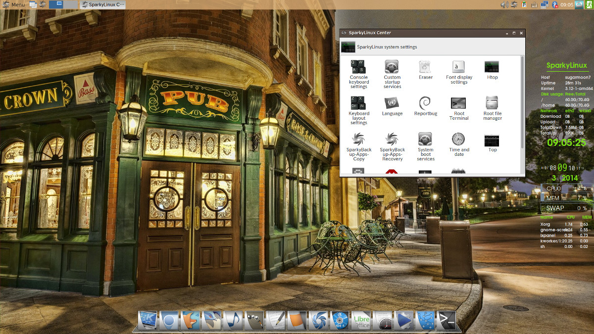Launch Htop from SparkyLinux Center
Screen dimensions: 594x334
(492, 70)
